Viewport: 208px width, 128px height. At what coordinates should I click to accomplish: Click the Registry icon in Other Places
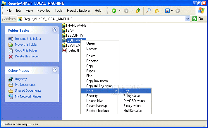click(11, 79)
